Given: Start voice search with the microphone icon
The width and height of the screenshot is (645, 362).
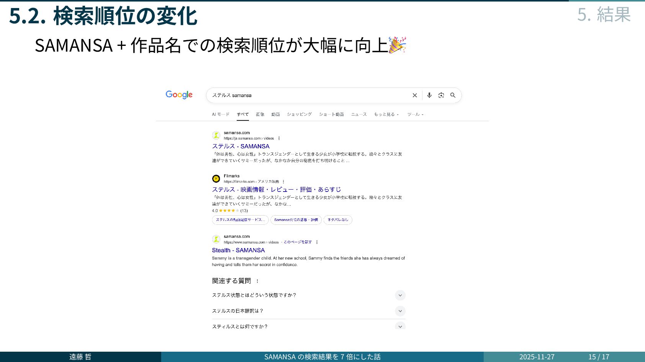Looking at the screenshot, I should pyautogui.click(x=429, y=95).
